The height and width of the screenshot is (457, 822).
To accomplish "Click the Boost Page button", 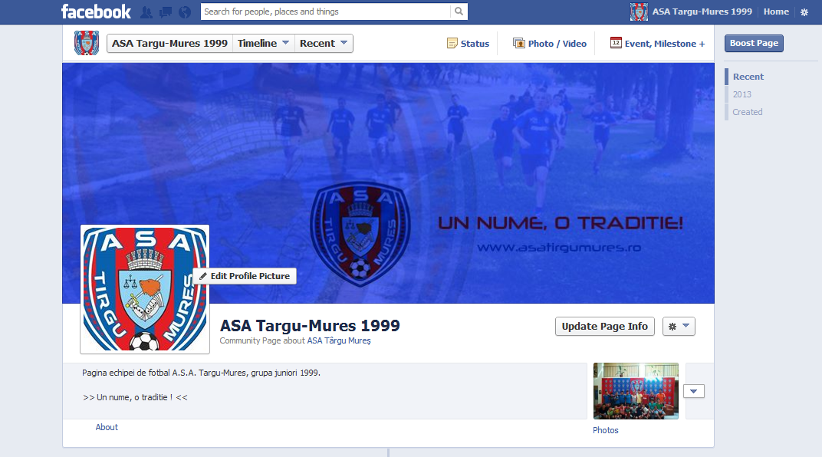I will [754, 44].
